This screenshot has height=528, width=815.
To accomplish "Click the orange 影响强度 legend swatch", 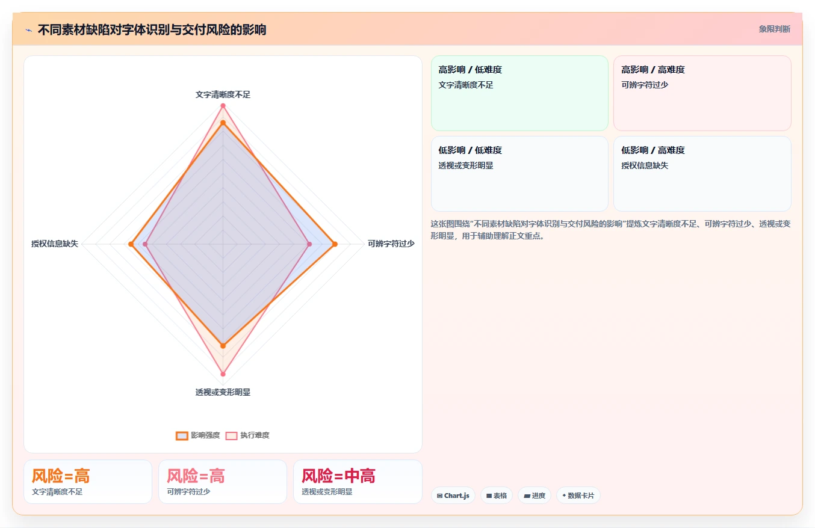I will point(182,435).
